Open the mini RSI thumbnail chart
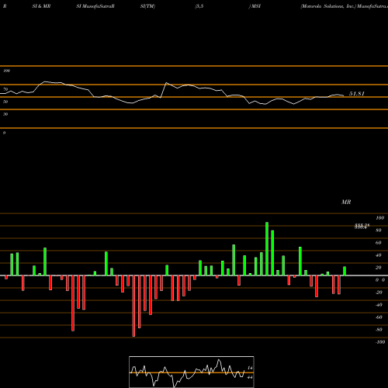The height and width of the screenshot is (388, 388). point(192,372)
